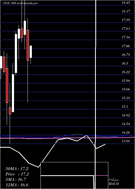Screen dimensions: 135x189
Task: Click the Price : 17.2 readout
Action: (x=17, y=174)
